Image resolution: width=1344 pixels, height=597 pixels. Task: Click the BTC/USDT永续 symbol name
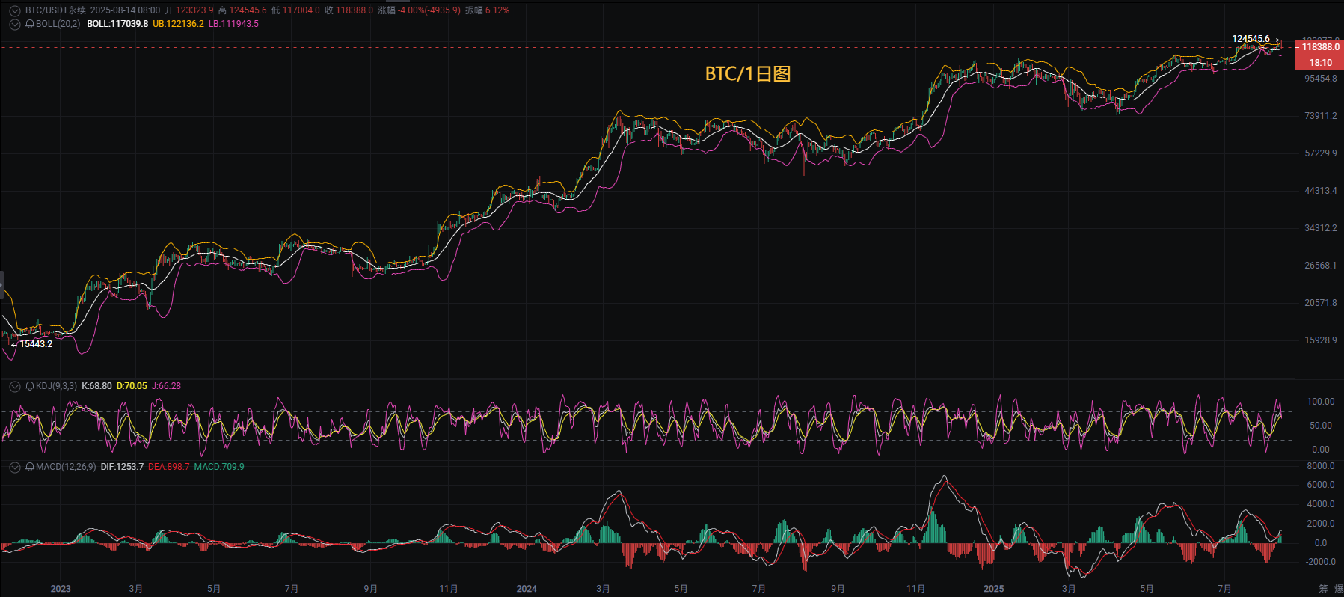point(55,10)
